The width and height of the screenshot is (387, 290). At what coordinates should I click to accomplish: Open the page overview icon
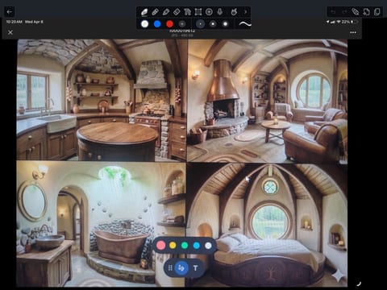pos(377,12)
